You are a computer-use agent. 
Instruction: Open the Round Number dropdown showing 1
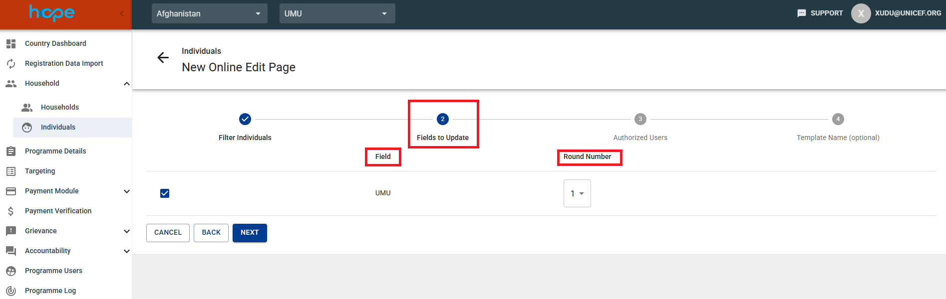click(577, 193)
